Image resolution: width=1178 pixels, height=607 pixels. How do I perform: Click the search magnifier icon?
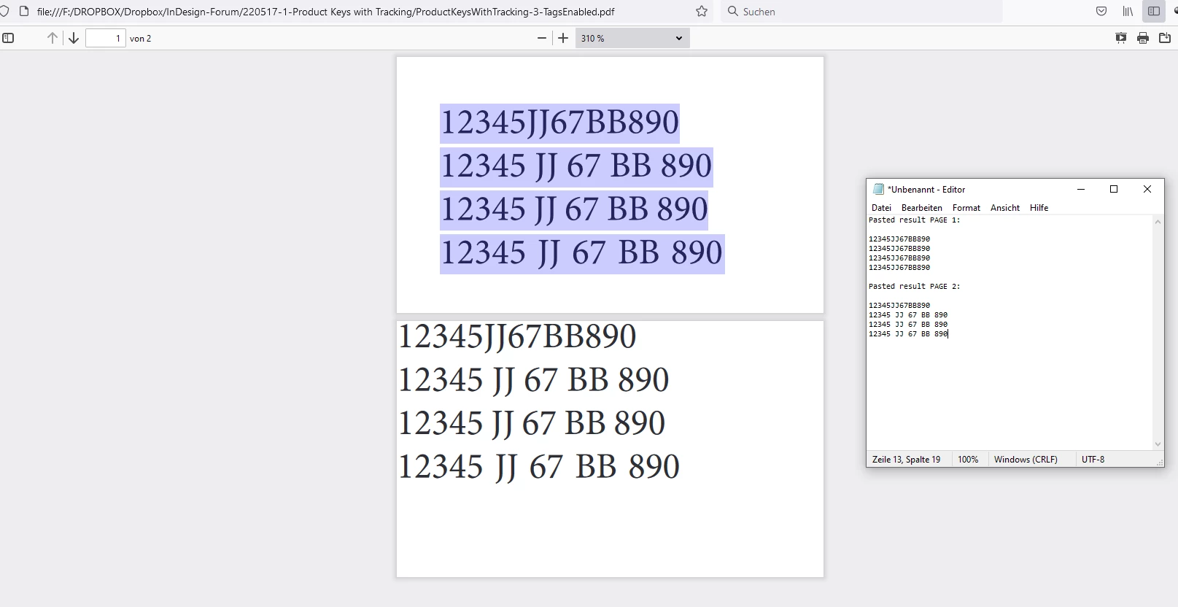(x=732, y=11)
